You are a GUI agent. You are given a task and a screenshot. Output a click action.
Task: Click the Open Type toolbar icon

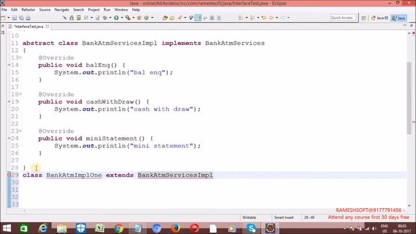(164, 18)
